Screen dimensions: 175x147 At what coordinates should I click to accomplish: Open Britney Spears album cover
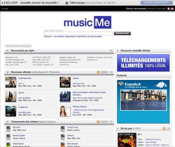tap(65, 111)
